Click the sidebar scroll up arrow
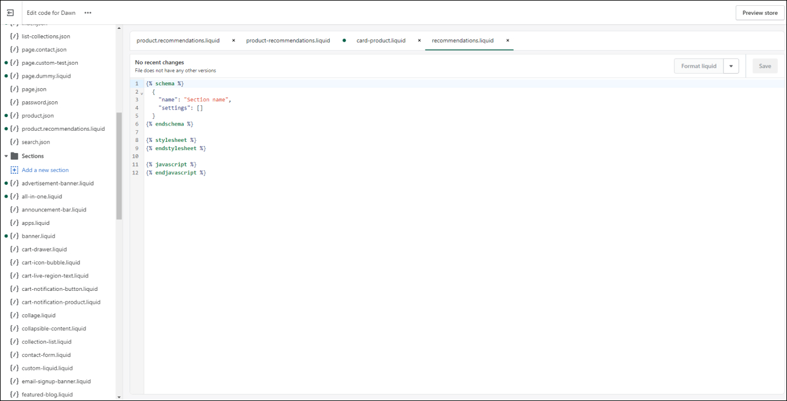 [119, 28]
